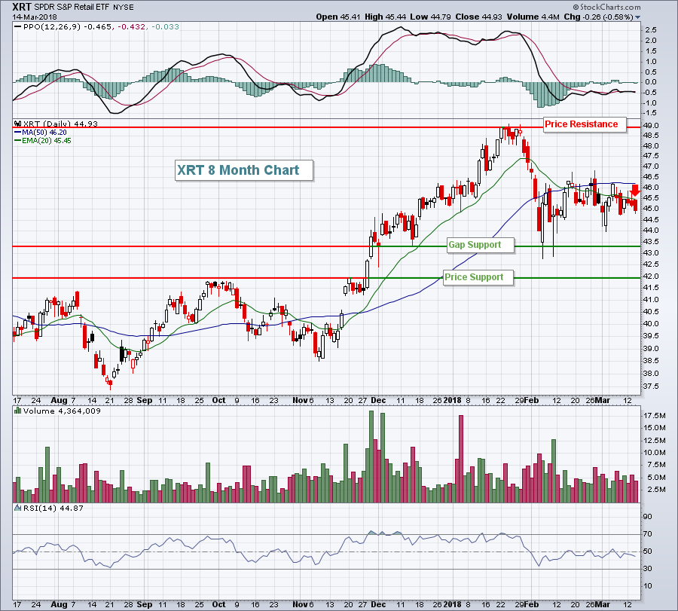
Task: Click the XRT Daily candlestick legend icon
Action: pos(18,124)
